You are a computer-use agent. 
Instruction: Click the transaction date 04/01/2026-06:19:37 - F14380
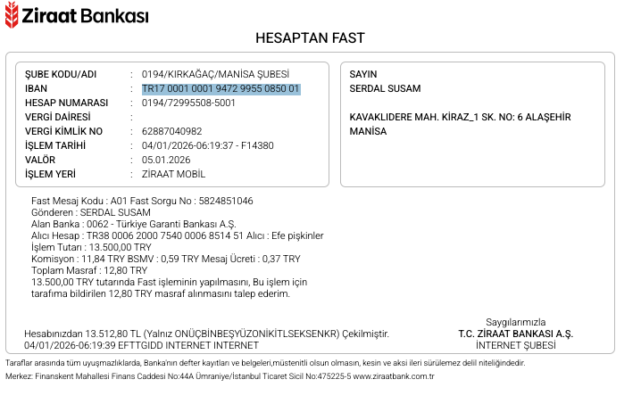[x=208, y=146]
